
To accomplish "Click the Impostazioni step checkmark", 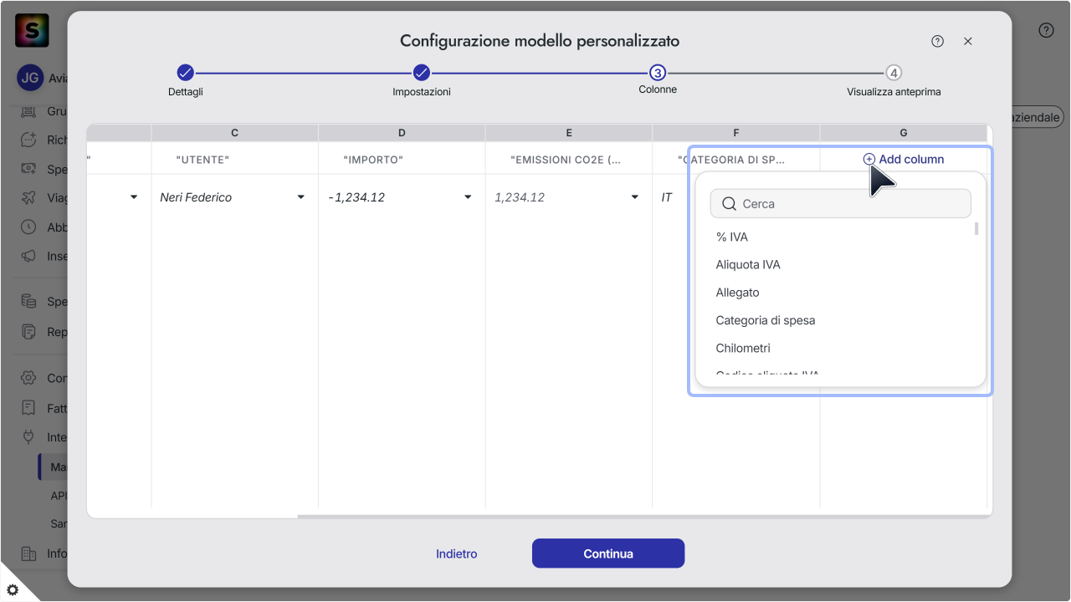I will (422, 73).
